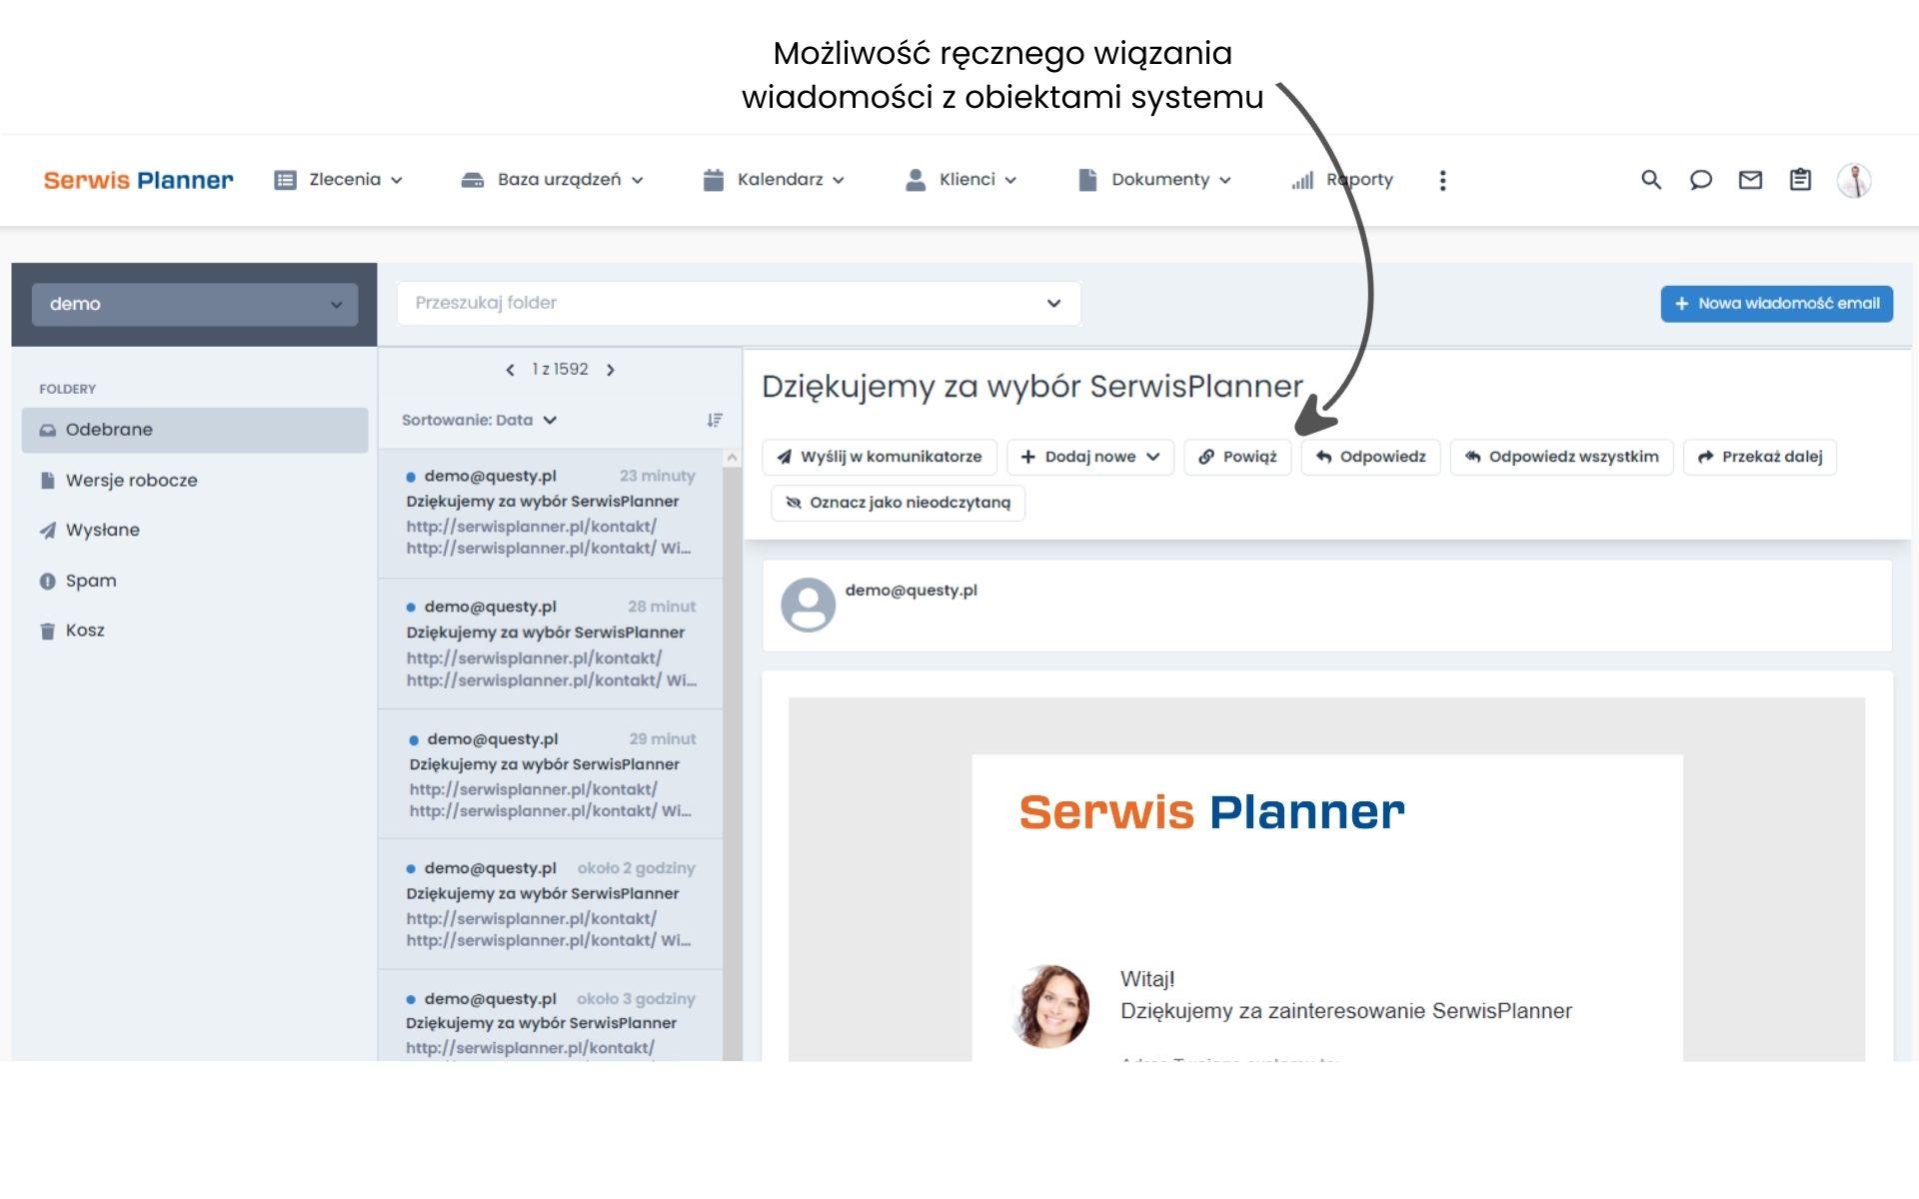Mark message via Oznacz jako nieodczytaną
The image size is (1919, 1199).
click(x=898, y=503)
